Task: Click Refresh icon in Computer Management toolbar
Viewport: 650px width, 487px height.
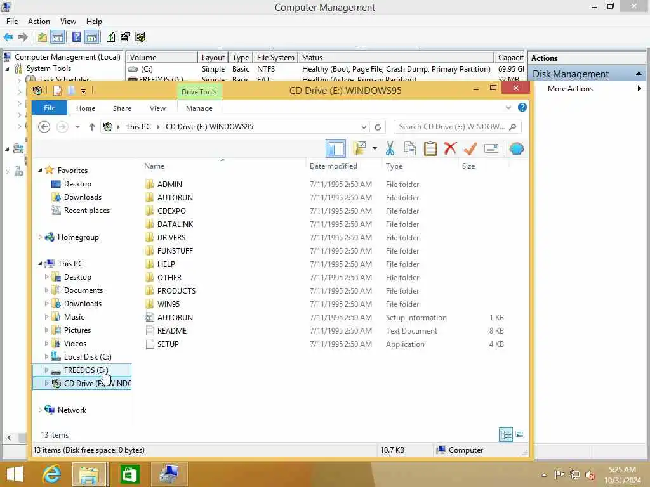Action: click(110, 37)
